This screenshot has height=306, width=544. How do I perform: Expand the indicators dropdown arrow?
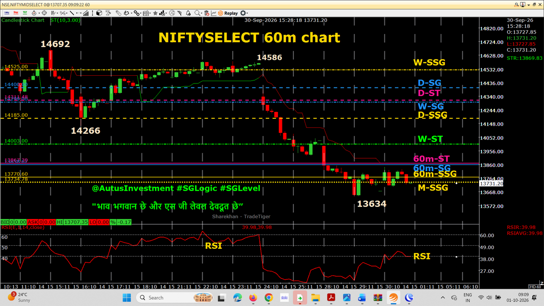166,14
